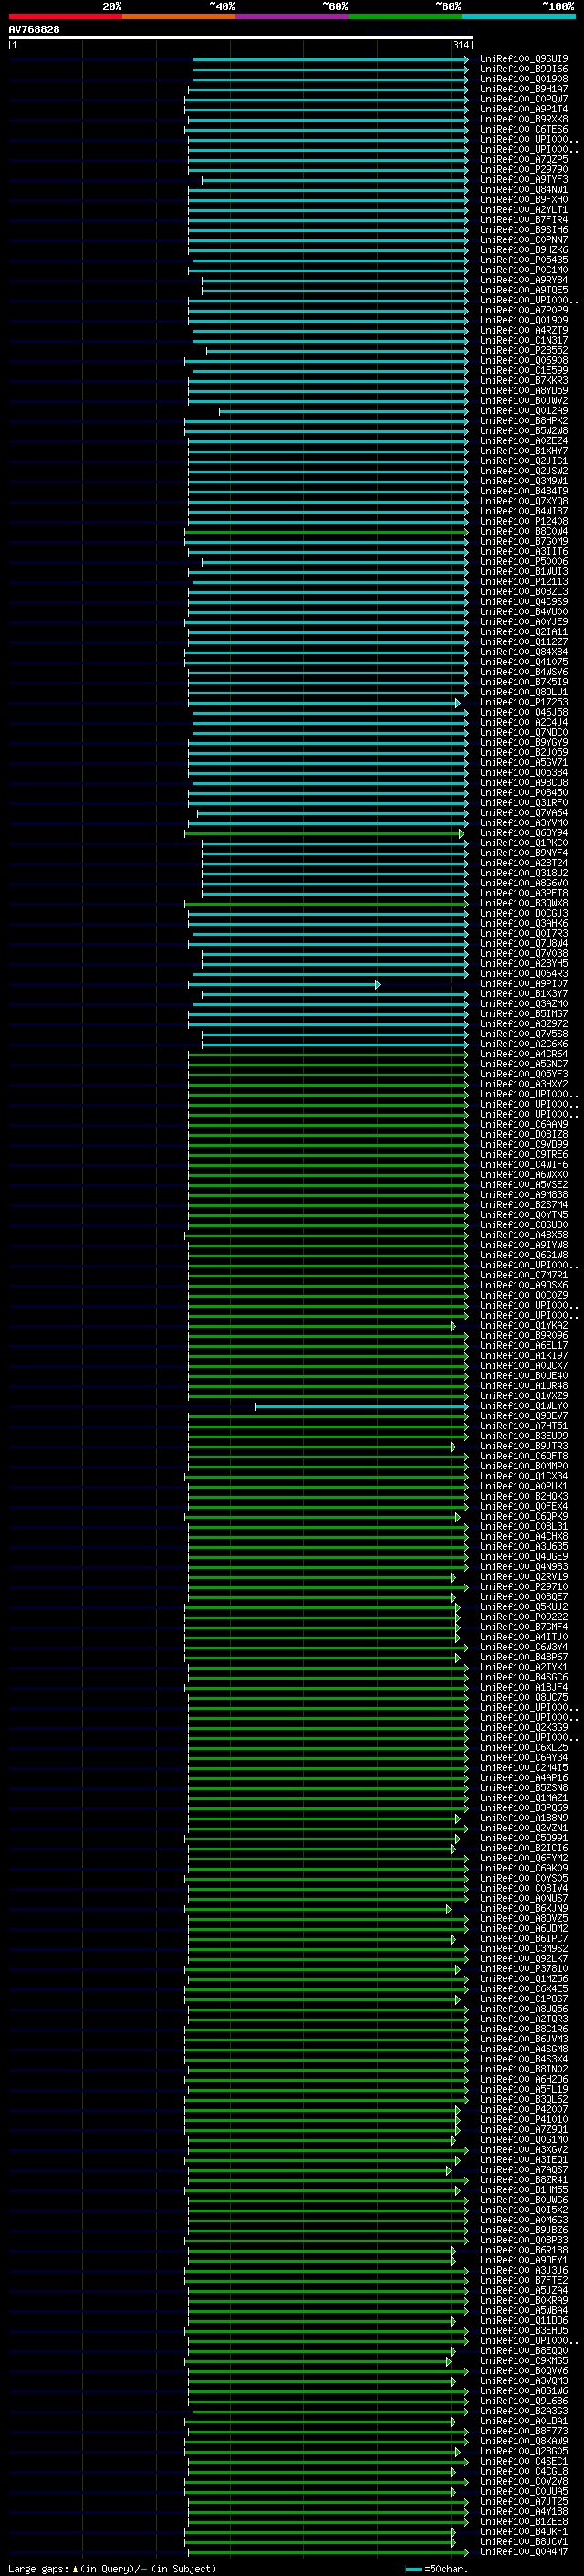
Task: Open hit UniRef100_Q01908
Action: tap(524, 79)
